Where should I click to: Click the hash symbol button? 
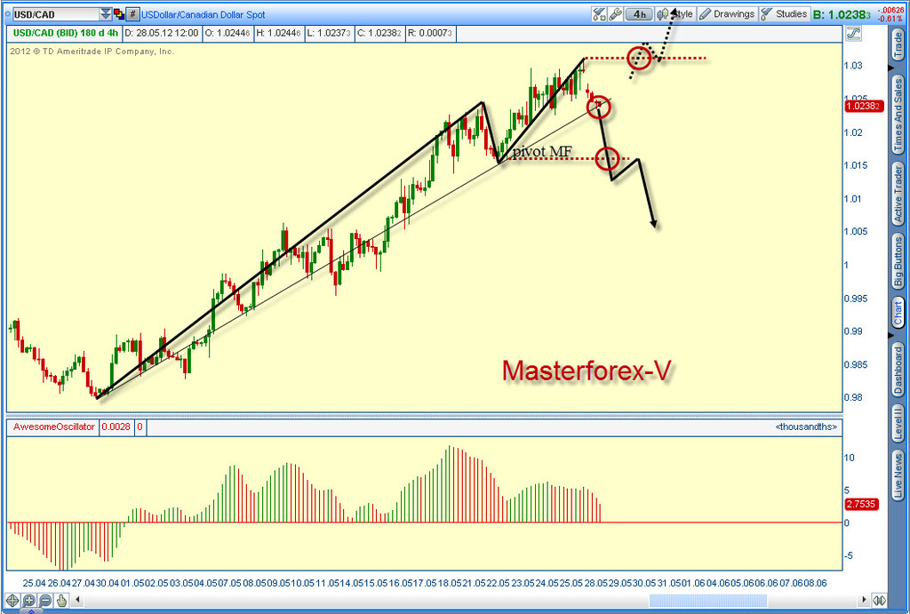132,14
